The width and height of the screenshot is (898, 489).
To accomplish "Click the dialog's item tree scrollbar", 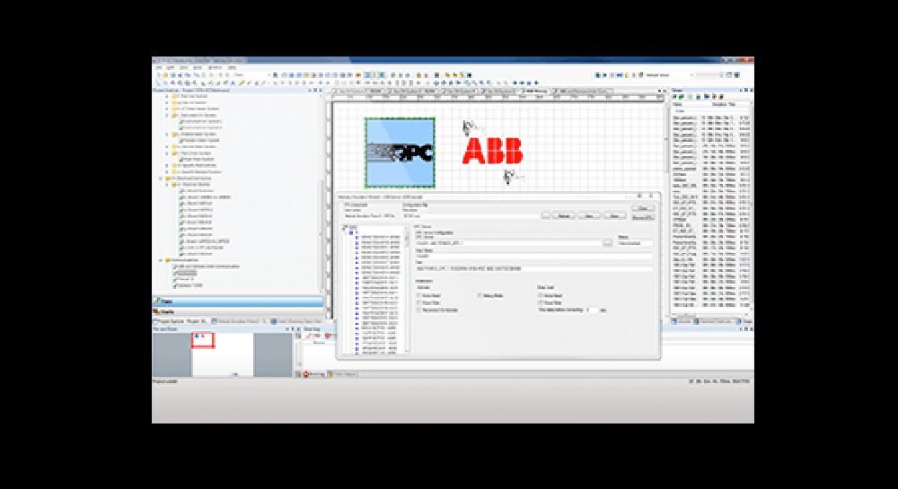I will 407,290.
